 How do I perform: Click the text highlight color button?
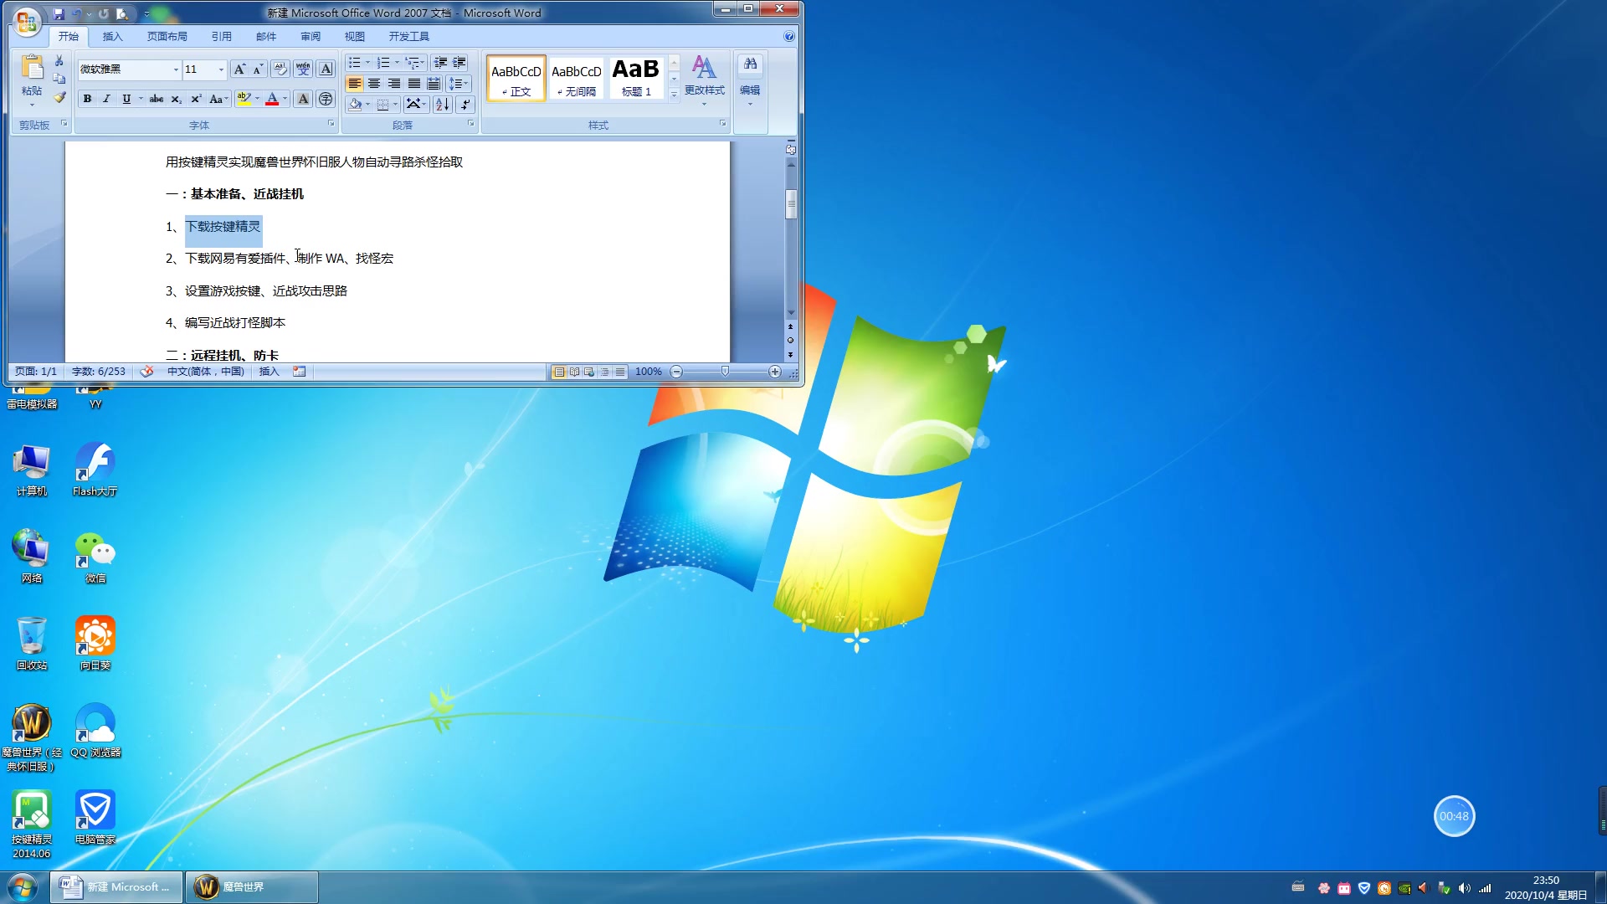tap(244, 99)
